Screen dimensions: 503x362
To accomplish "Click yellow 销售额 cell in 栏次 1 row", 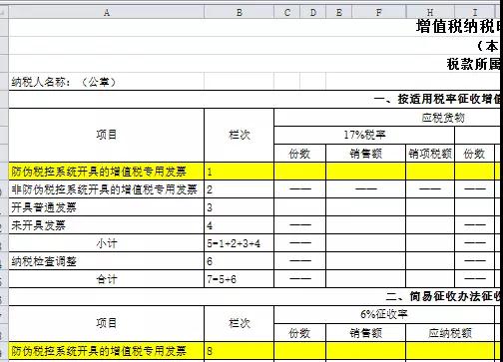I will pyautogui.click(x=365, y=172).
